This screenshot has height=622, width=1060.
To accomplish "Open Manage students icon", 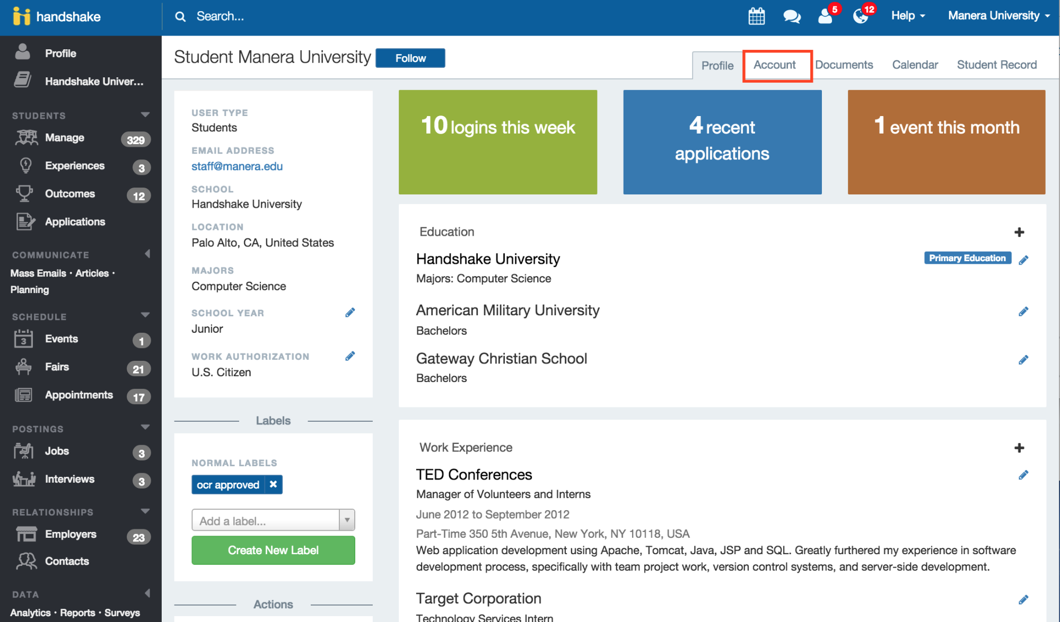I will (x=26, y=138).
